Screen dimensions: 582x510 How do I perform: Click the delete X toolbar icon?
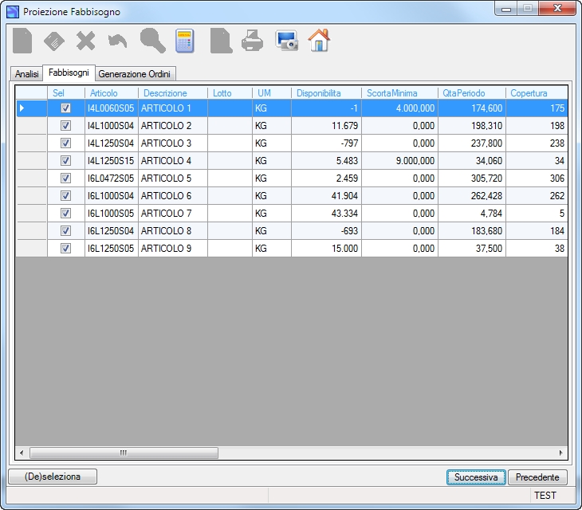click(x=86, y=41)
